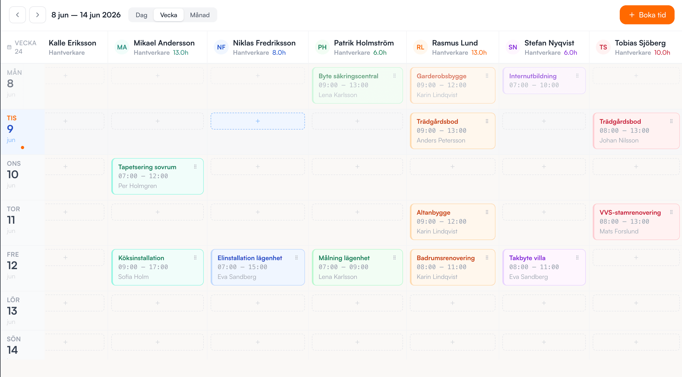Click the calendar icon beside Vecka 24

pyautogui.click(x=9, y=47)
